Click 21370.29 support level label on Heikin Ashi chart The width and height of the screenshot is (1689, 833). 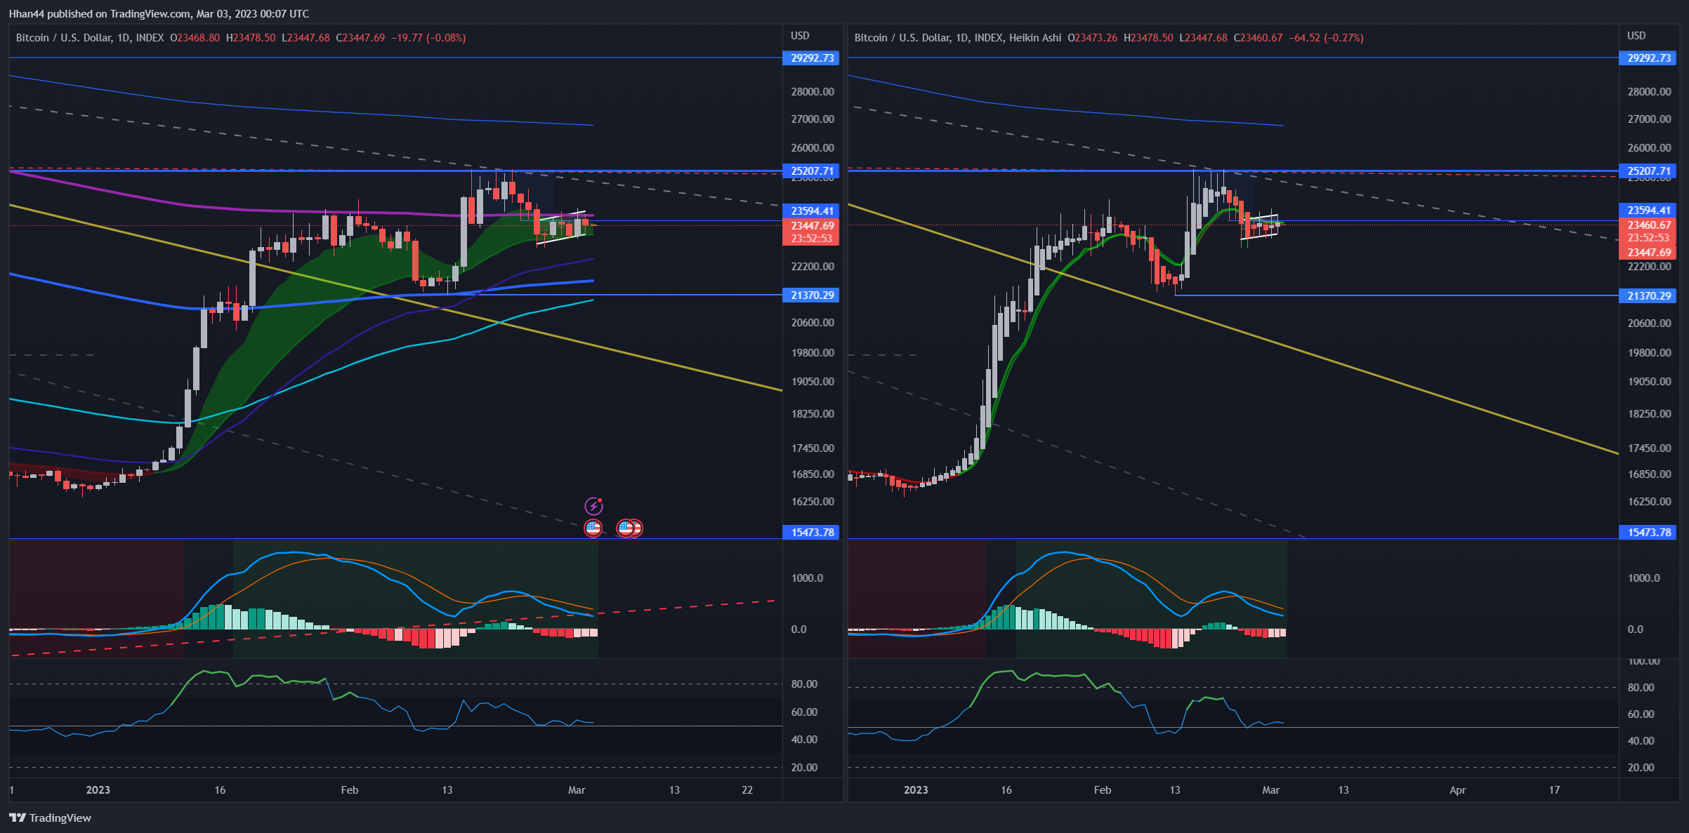[x=1649, y=296]
